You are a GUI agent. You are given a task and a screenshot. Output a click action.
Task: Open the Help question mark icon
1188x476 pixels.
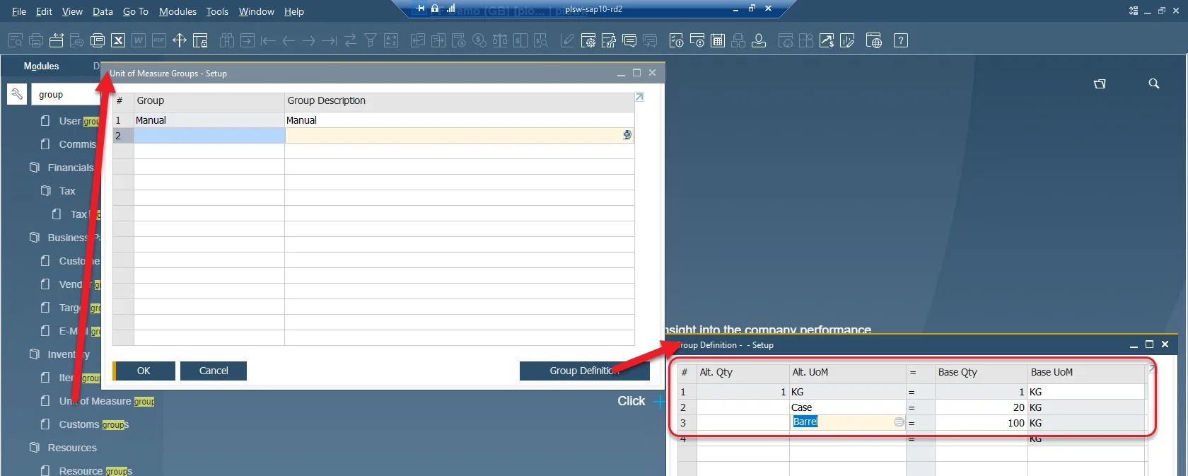click(x=900, y=40)
